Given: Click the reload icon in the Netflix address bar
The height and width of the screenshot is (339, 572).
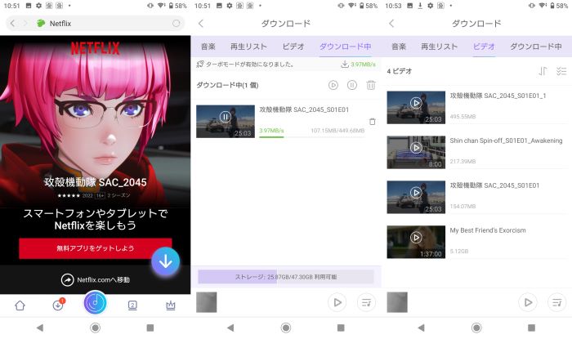Looking at the screenshot, I should pyautogui.click(x=176, y=24).
